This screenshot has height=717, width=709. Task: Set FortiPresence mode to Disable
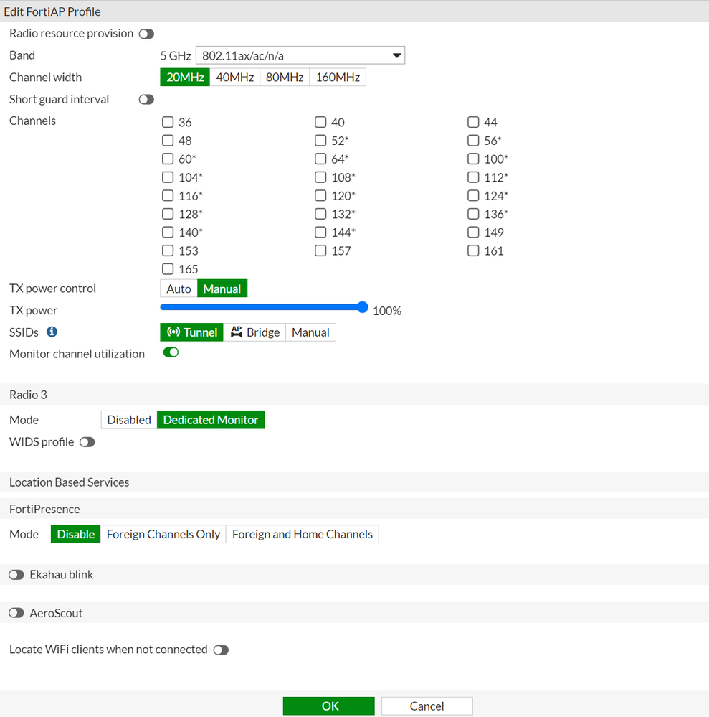coord(75,534)
